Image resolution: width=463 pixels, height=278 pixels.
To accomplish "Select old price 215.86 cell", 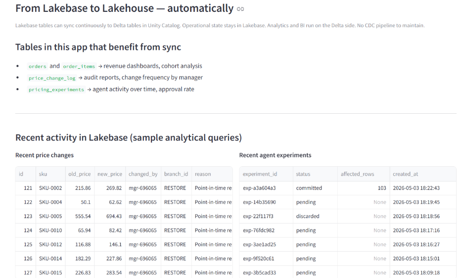I will coord(80,188).
